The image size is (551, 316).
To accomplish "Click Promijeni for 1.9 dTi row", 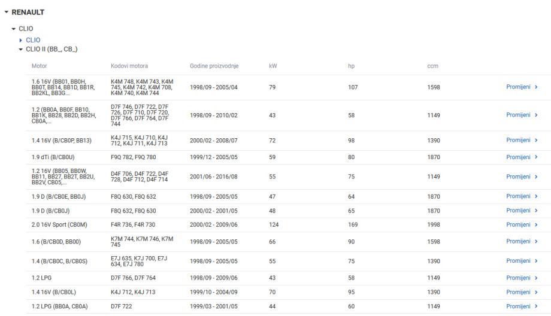I will pyautogui.click(x=518, y=157).
